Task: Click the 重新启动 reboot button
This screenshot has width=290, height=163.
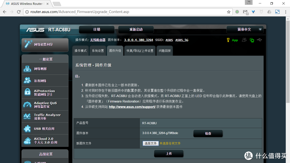Action: coord(136,29)
